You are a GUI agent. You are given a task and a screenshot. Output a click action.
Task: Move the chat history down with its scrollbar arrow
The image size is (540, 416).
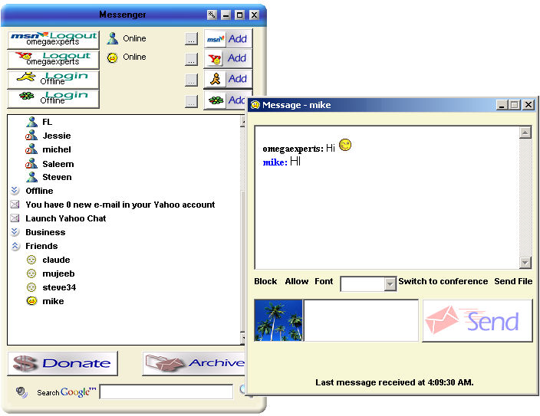click(525, 263)
